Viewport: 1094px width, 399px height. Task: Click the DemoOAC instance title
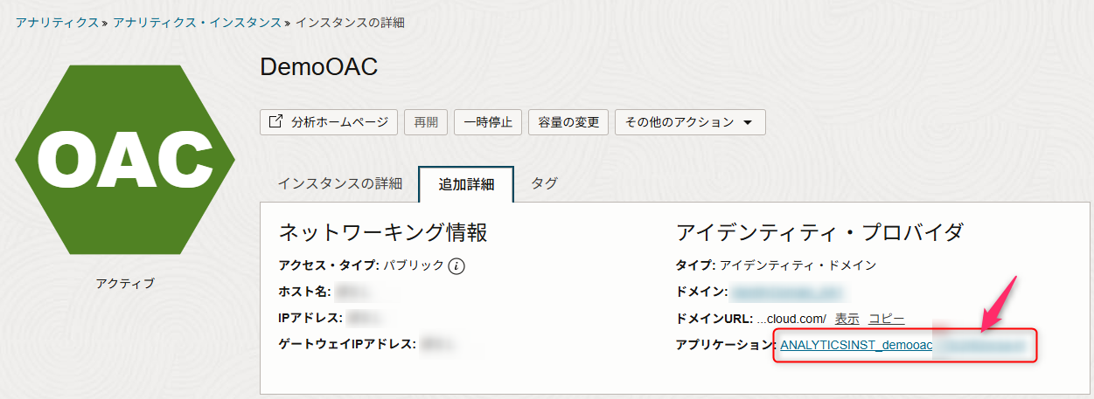pyautogui.click(x=319, y=67)
